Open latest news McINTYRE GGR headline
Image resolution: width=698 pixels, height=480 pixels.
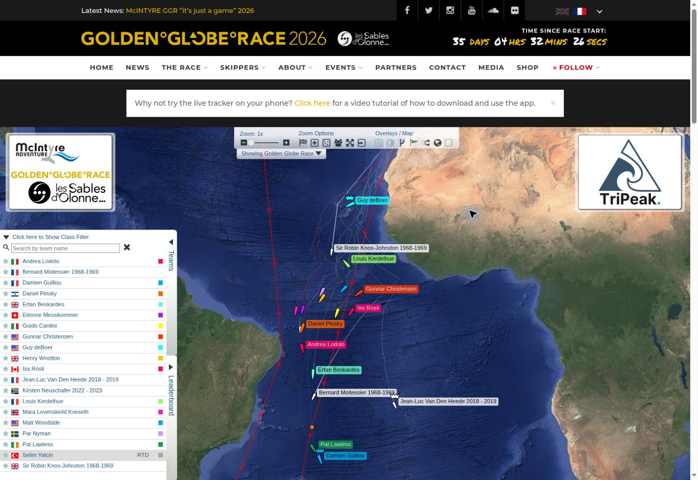190,10
